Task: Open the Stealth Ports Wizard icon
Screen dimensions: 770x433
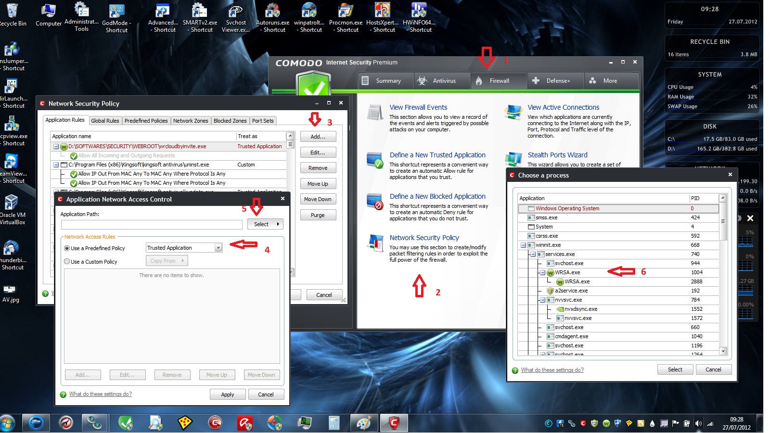Action: [x=513, y=159]
